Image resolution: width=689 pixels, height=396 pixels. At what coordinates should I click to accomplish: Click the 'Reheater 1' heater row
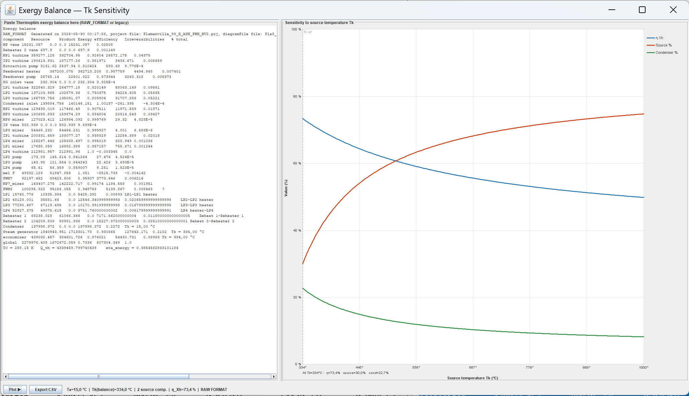123,216
